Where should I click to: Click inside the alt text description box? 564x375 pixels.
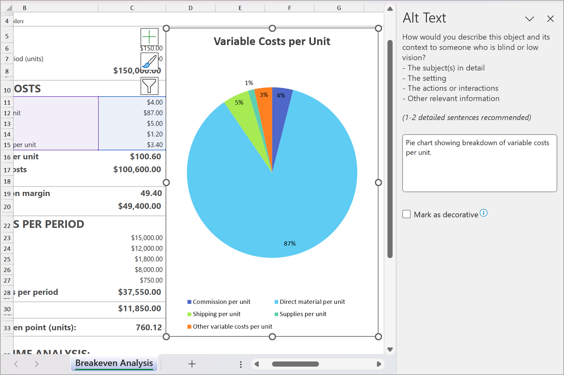pyautogui.click(x=479, y=163)
